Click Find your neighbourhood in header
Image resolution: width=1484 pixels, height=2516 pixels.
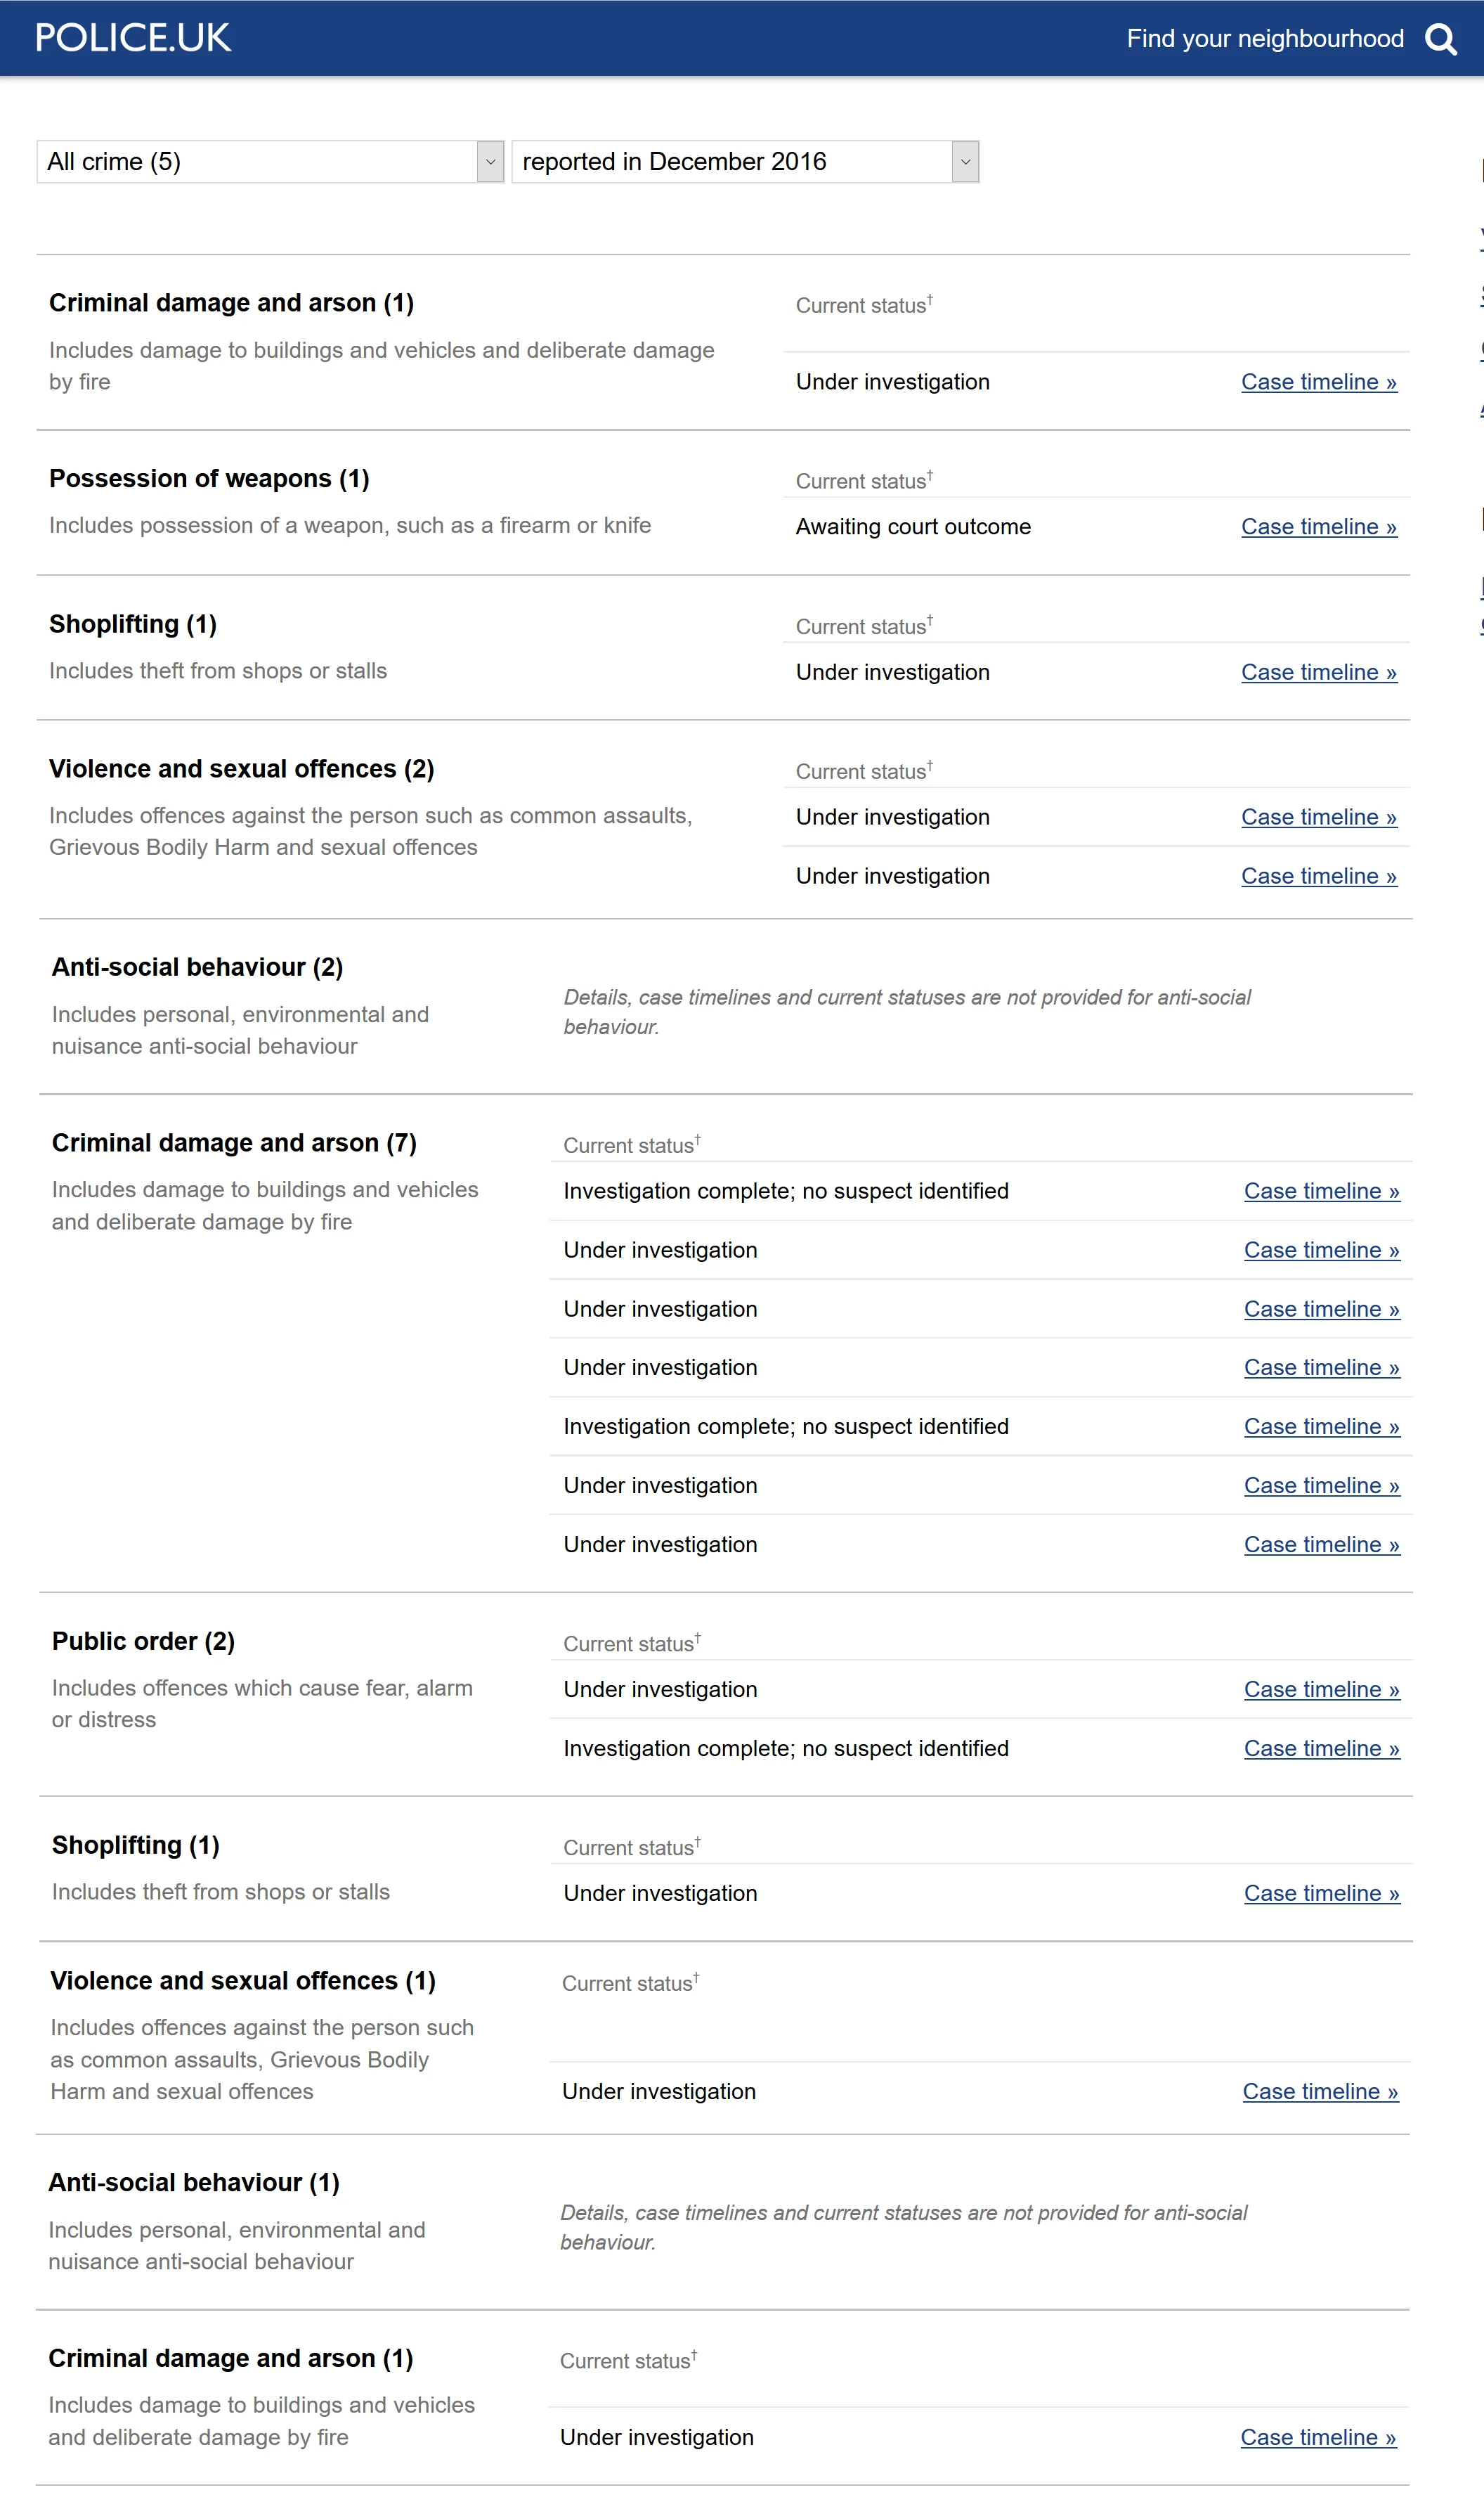[x=1265, y=39]
